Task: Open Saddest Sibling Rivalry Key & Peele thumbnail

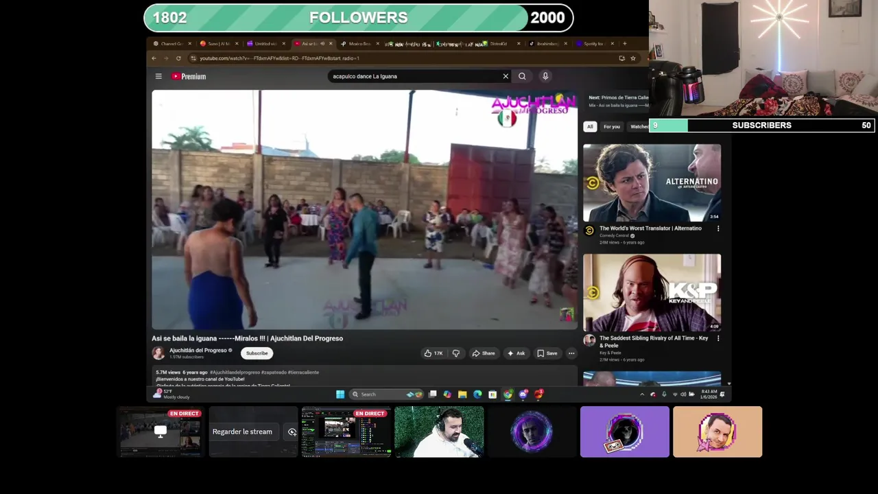Action: point(652,293)
